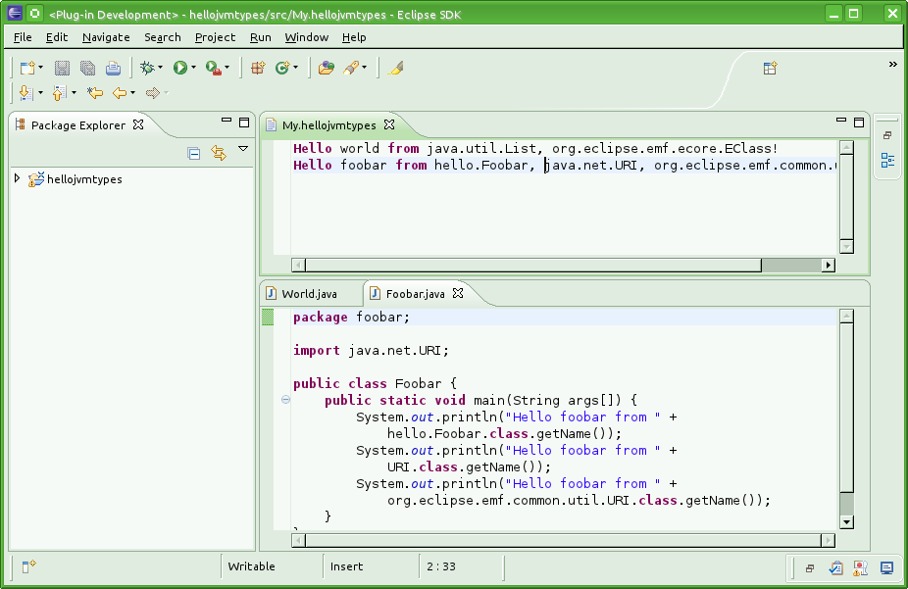Viewport: 908px width, 589px height.
Task: Open the Run button dropdown arrow
Action: pos(194,69)
